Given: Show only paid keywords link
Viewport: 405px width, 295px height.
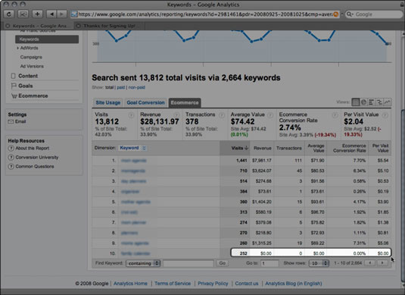Looking at the screenshot, I should [120, 87].
